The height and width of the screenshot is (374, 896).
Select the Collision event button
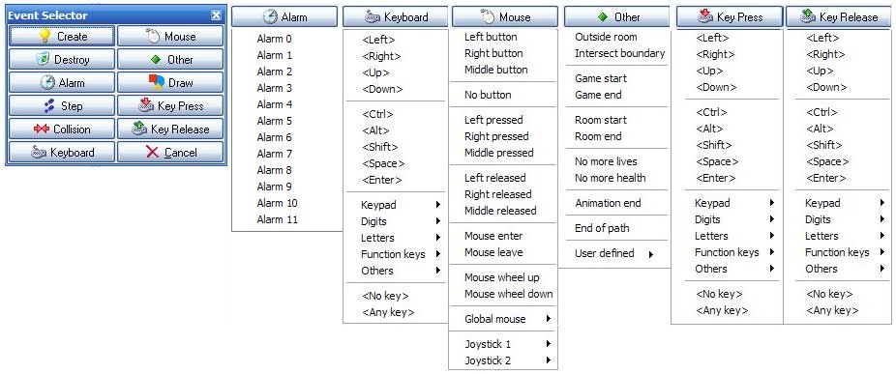62,129
